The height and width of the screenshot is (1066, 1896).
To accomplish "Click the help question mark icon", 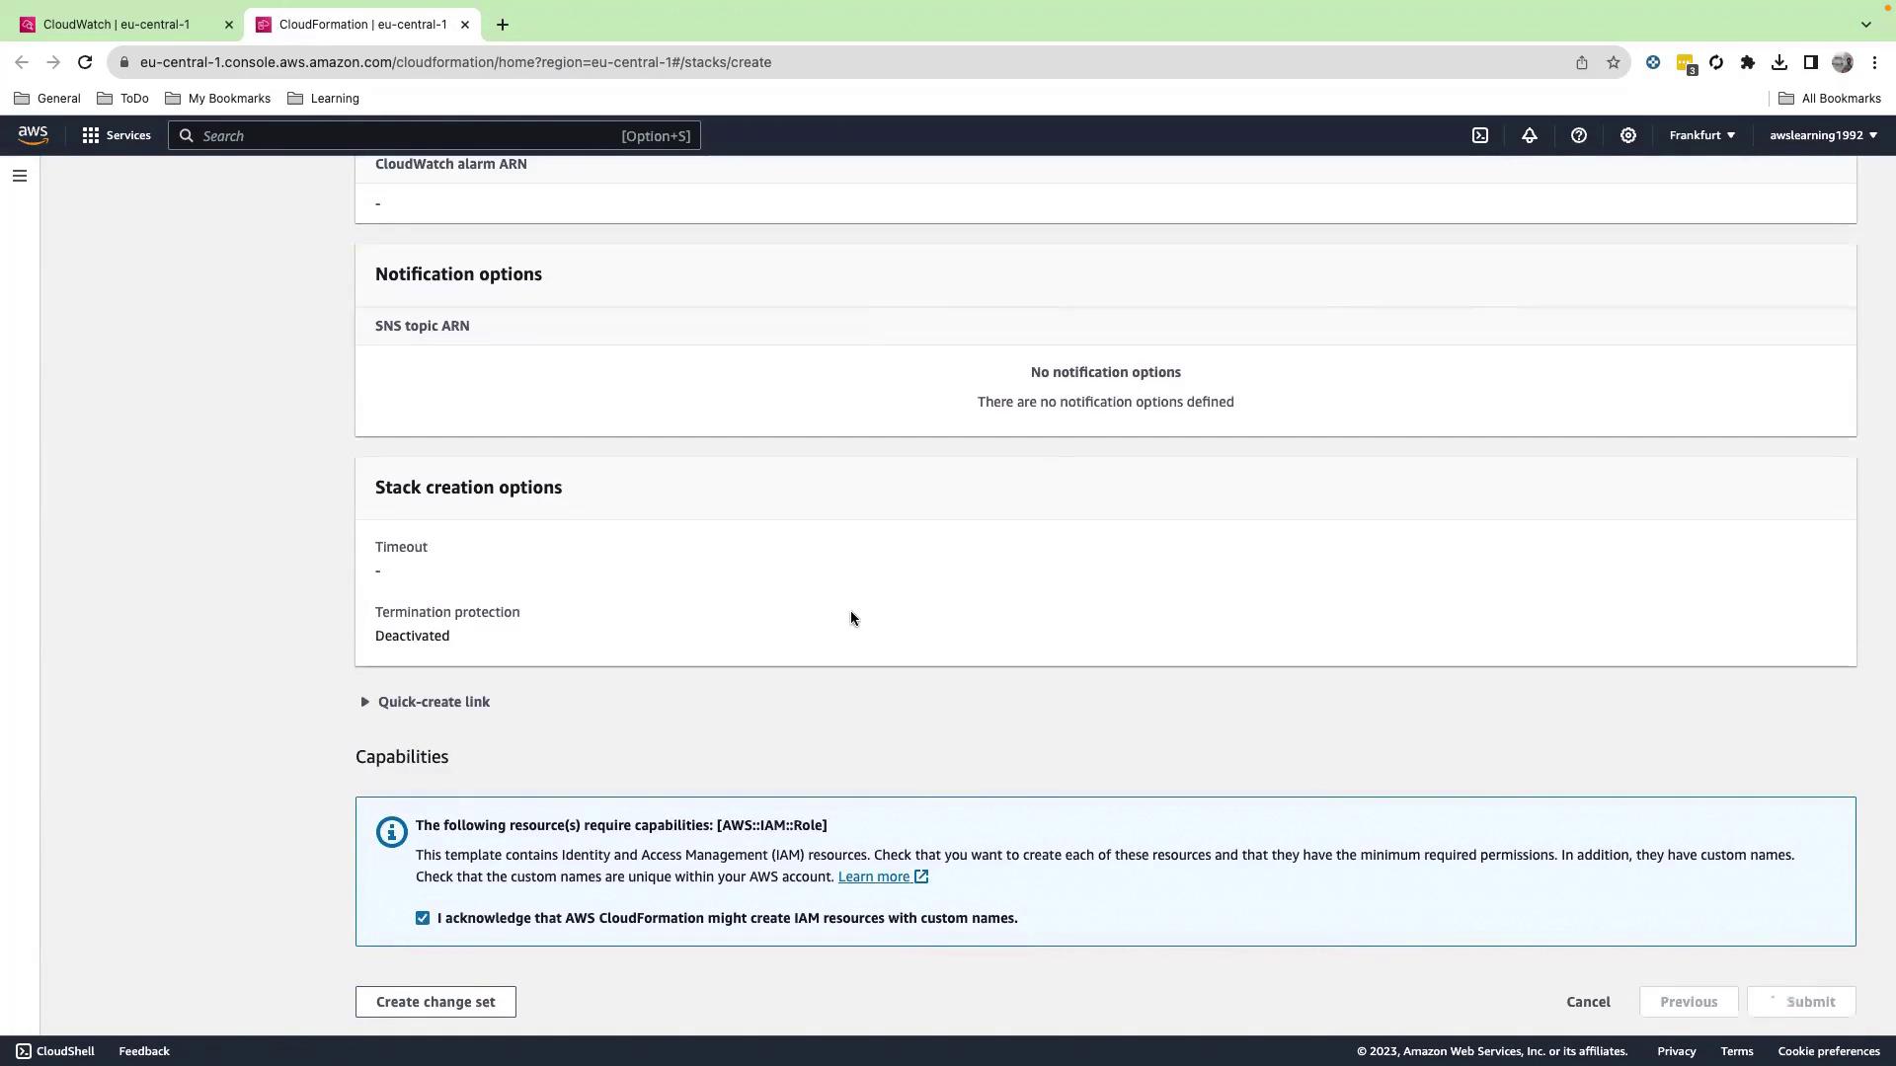I will [1578, 135].
